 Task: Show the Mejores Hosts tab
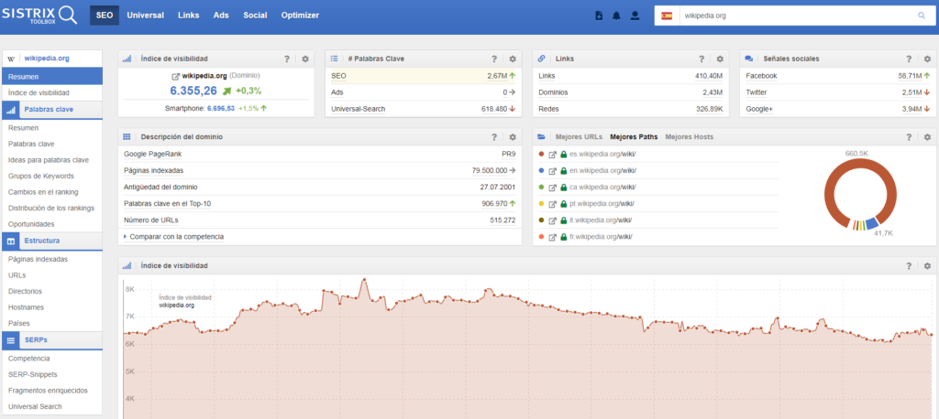pos(690,137)
